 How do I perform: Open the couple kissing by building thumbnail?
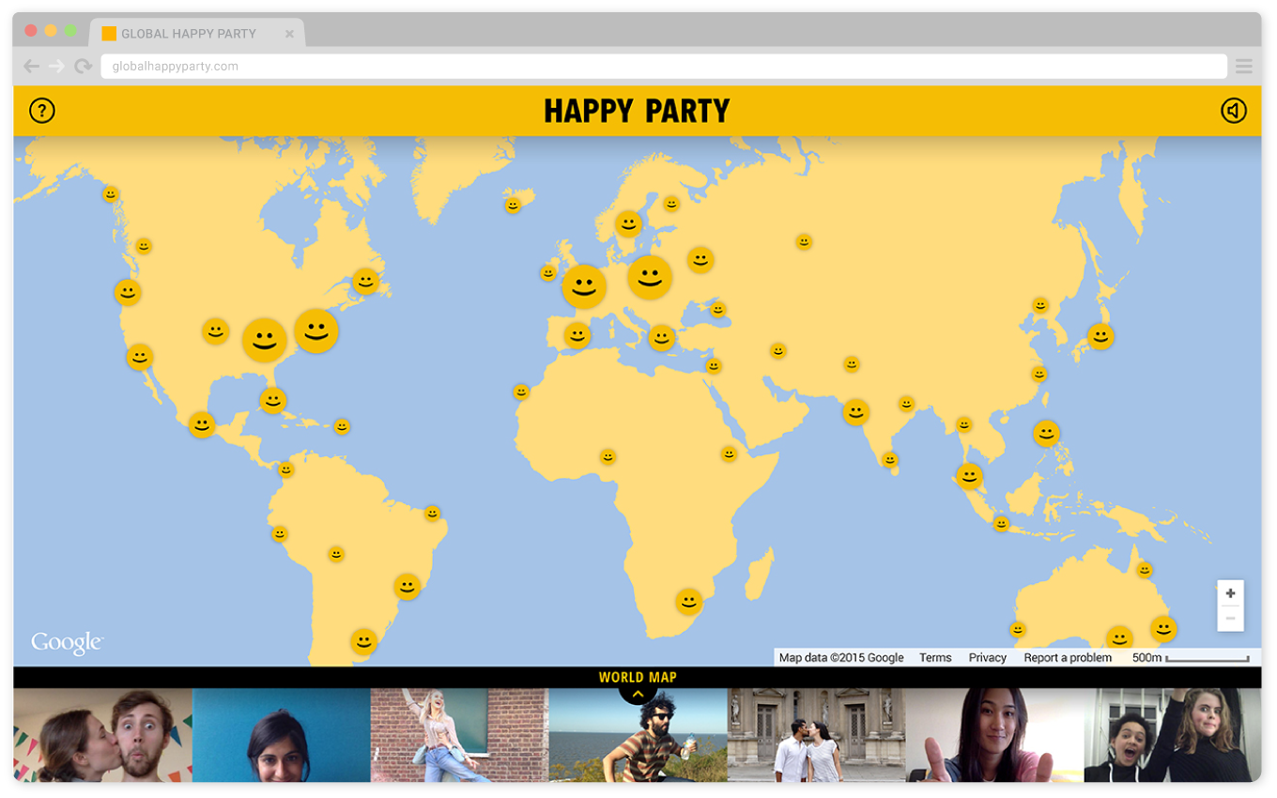(816, 735)
